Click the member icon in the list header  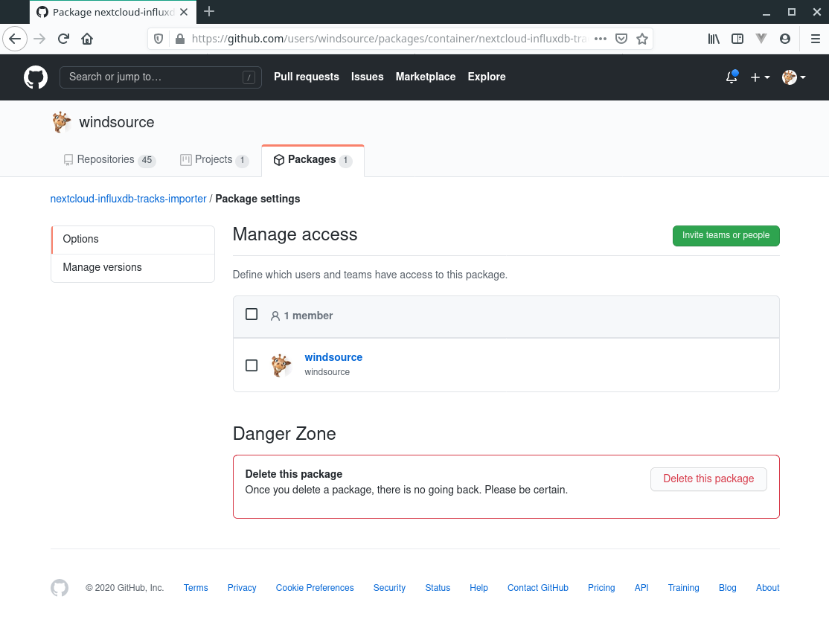pos(275,315)
